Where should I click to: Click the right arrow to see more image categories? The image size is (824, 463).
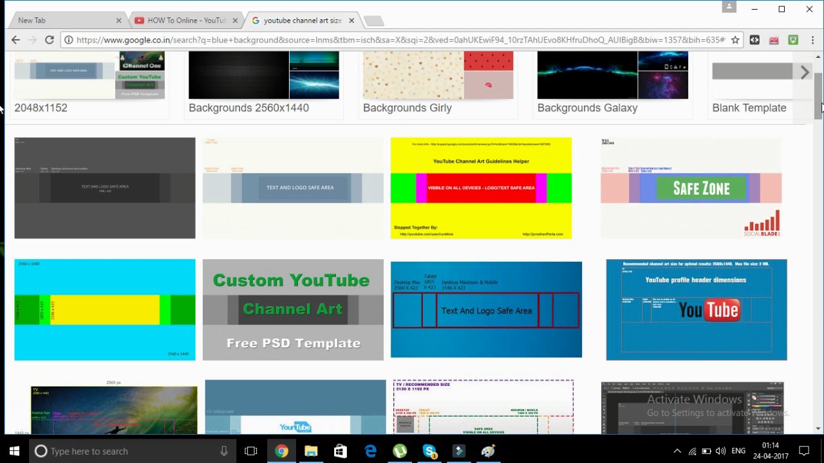[804, 72]
